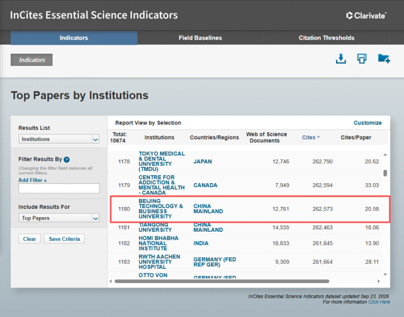404x317 pixels.
Task: Click the Cites/Paper column header
Action: tap(356, 138)
